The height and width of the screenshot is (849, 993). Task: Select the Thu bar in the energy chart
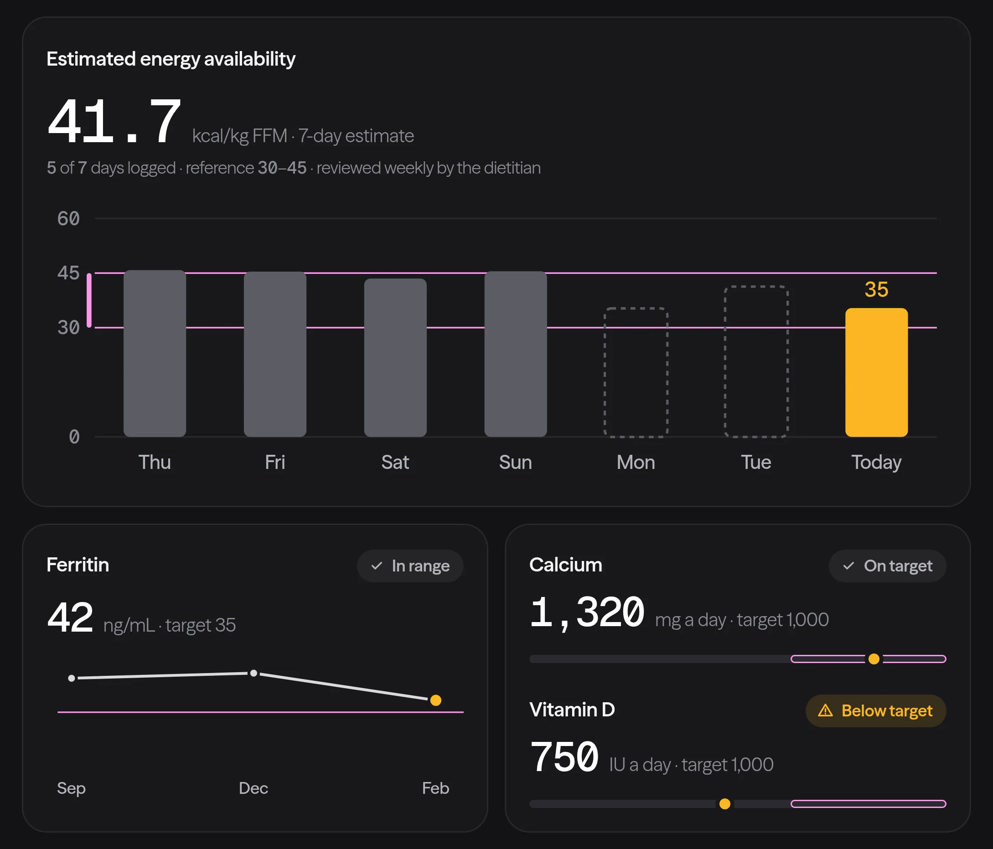coord(155,353)
